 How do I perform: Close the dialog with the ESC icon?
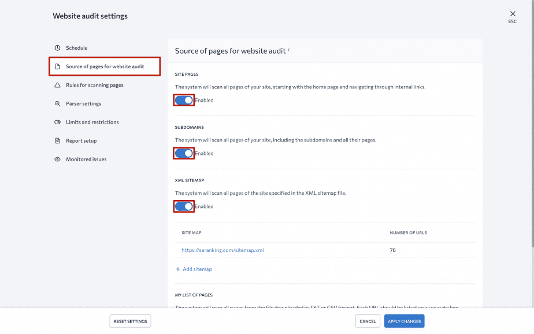pyautogui.click(x=512, y=14)
